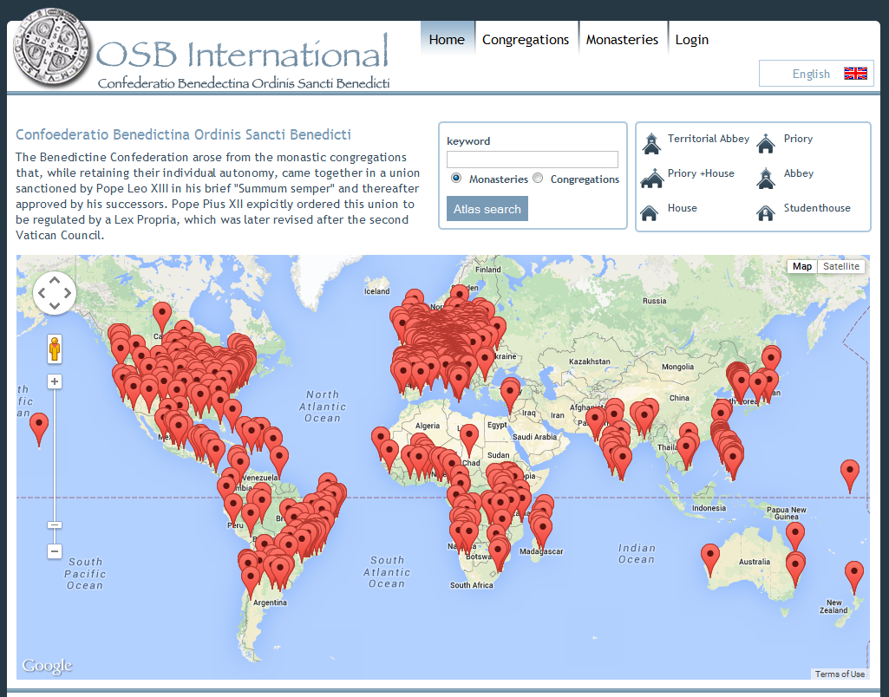Switch the map to Map view
The image size is (889, 697).
(801, 266)
